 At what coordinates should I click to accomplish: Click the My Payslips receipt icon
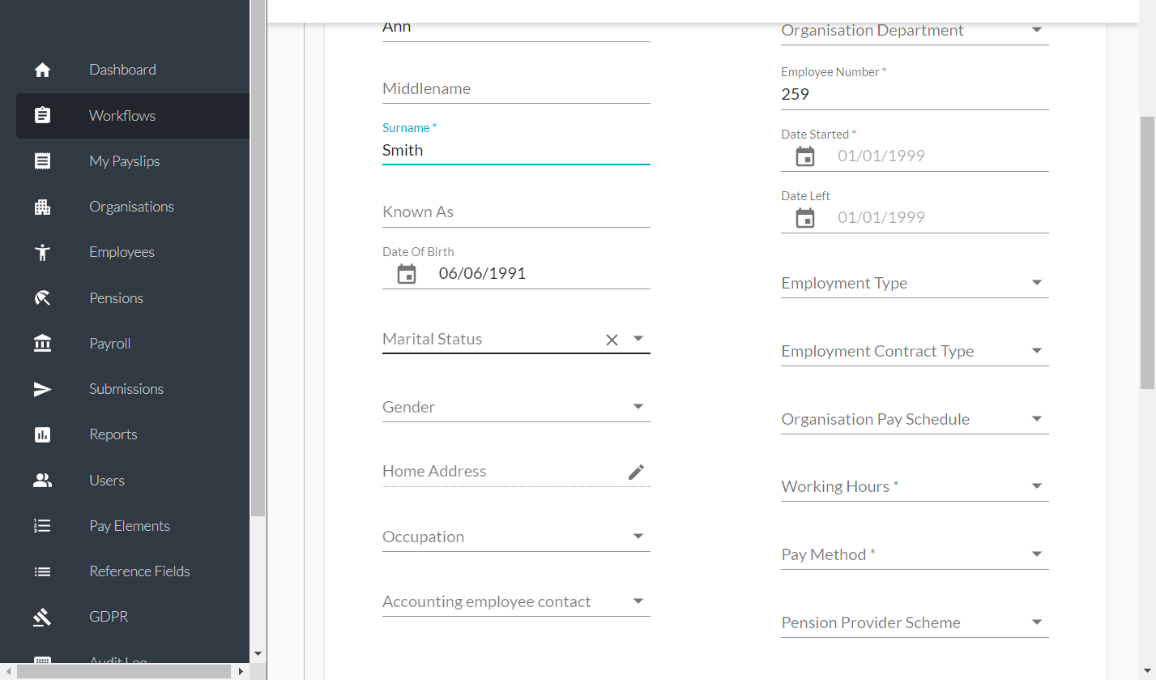click(43, 160)
